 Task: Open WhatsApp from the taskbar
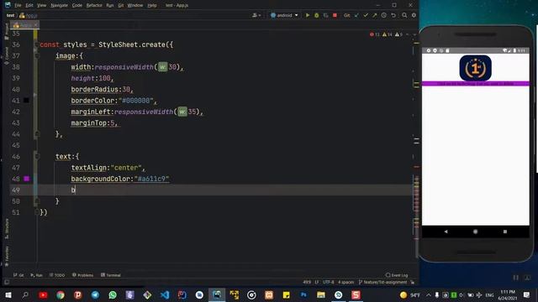click(x=113, y=294)
